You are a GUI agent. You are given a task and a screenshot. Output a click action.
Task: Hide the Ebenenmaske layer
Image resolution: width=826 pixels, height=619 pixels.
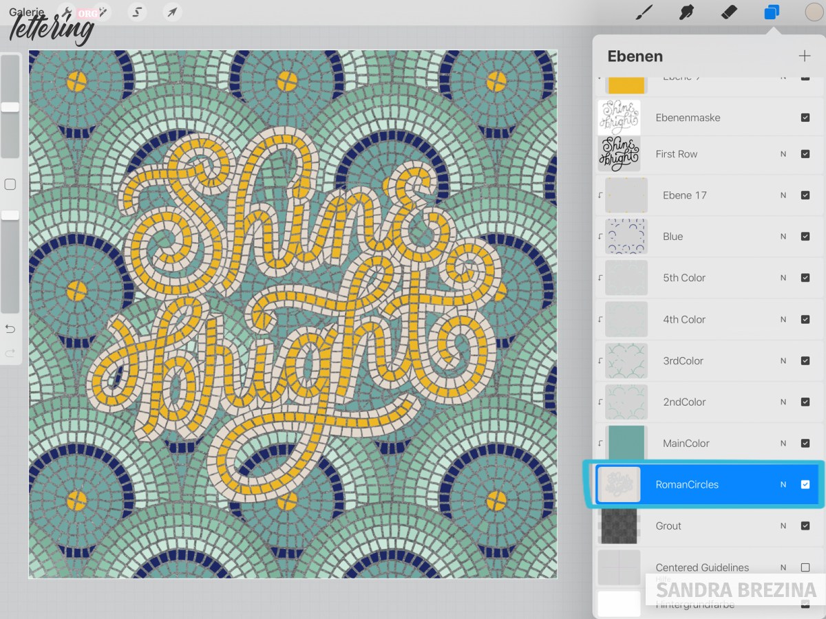805,118
